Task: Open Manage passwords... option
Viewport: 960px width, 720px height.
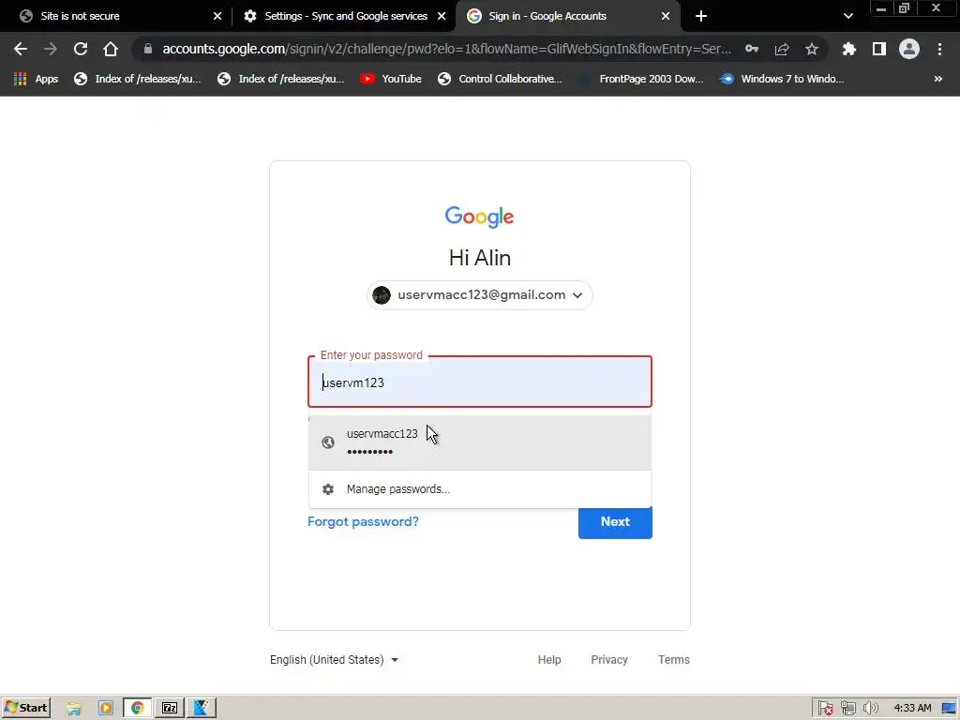Action: tap(479, 489)
